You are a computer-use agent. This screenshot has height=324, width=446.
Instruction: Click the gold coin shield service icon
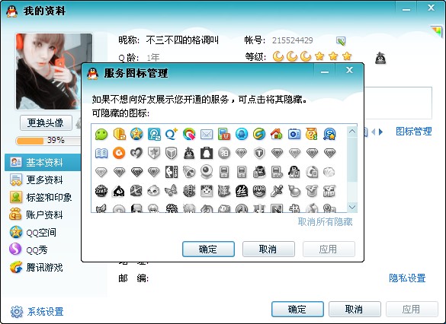pyautogui.click(x=119, y=134)
